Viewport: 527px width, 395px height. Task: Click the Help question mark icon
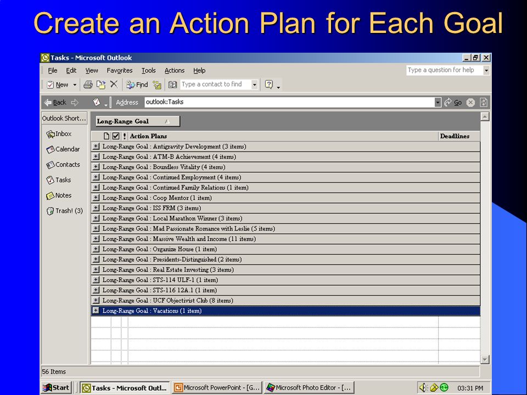point(268,84)
